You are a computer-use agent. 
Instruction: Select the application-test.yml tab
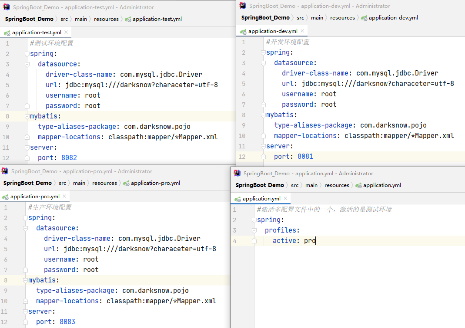click(37, 33)
